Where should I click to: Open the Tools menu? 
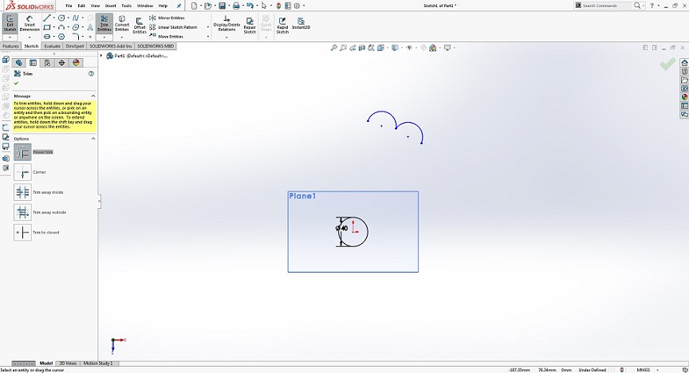coord(127,6)
